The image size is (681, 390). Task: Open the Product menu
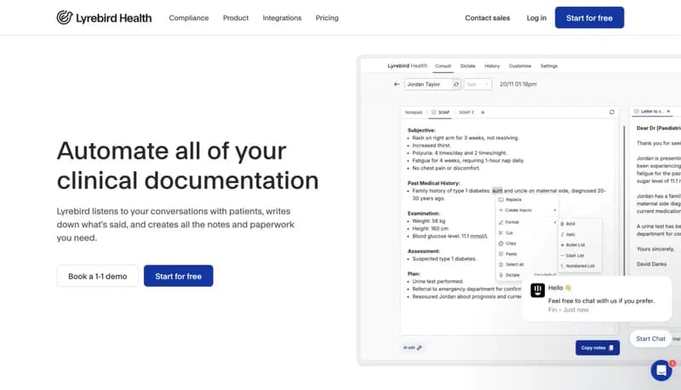(236, 18)
